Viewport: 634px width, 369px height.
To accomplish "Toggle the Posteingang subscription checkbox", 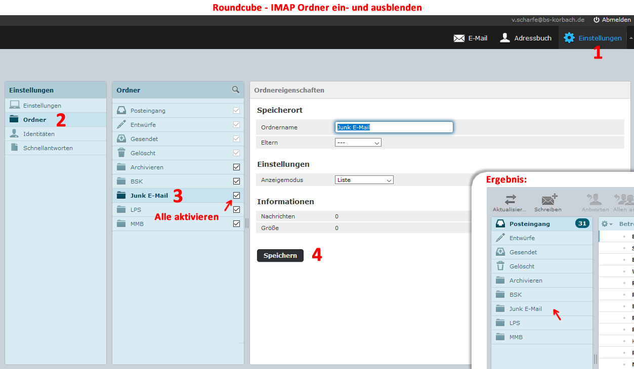I will point(236,111).
